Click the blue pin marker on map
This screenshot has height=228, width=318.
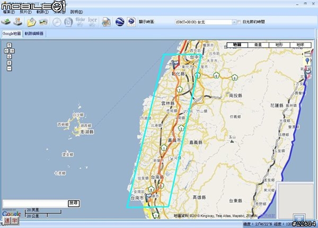point(307,61)
